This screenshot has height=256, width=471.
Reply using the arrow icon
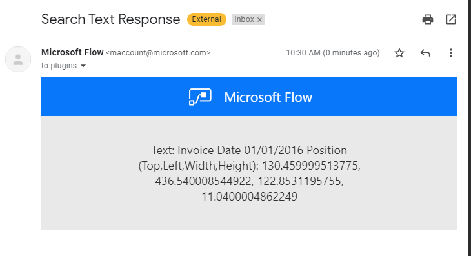tap(425, 53)
